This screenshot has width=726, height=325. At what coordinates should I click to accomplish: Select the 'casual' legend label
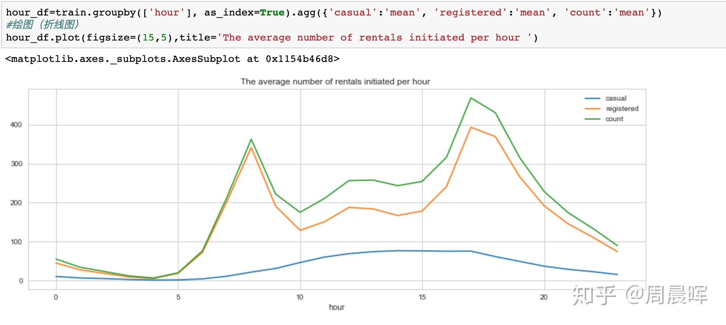point(616,98)
